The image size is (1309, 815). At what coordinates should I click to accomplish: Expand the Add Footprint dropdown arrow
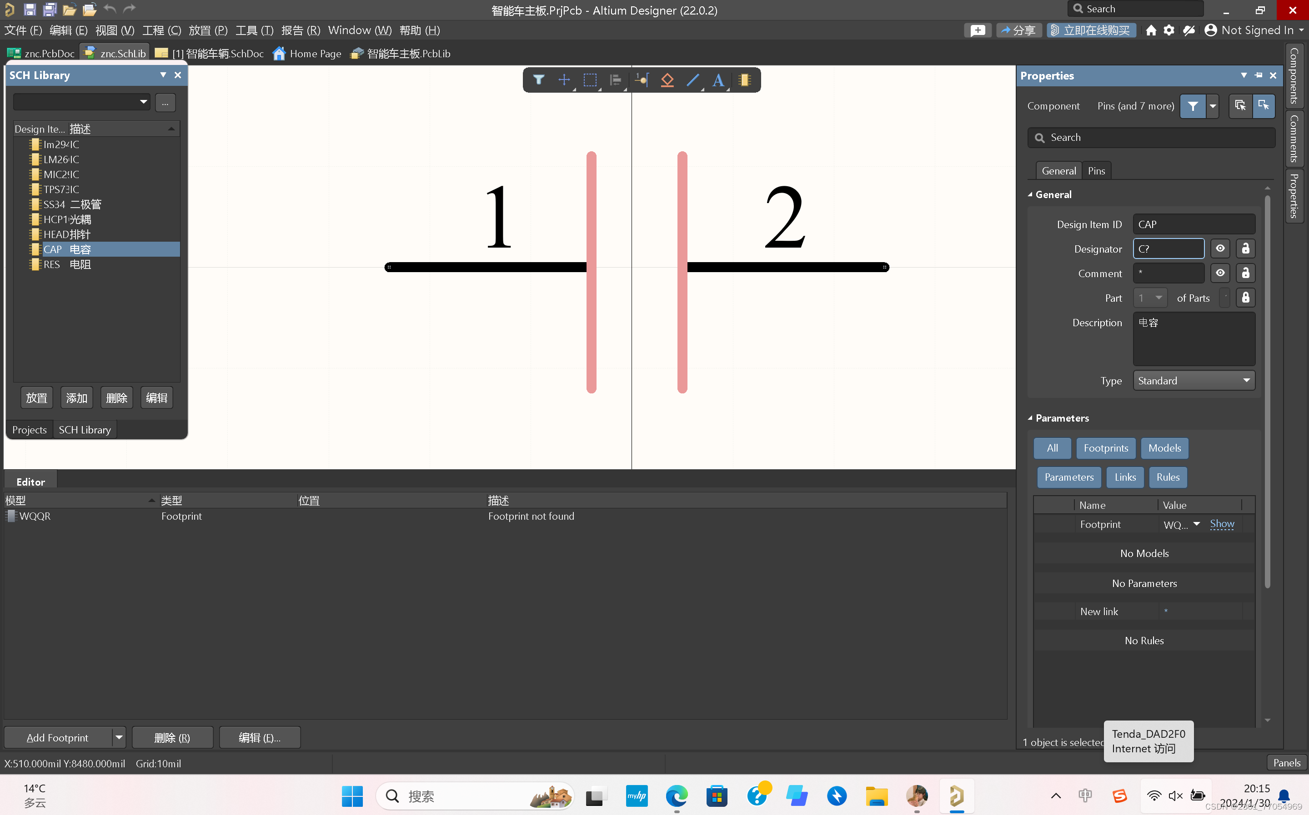tap(119, 737)
